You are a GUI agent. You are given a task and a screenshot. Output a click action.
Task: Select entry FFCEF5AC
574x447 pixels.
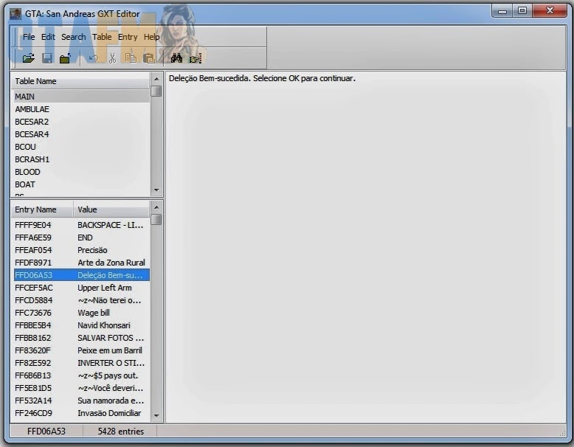[81, 288]
